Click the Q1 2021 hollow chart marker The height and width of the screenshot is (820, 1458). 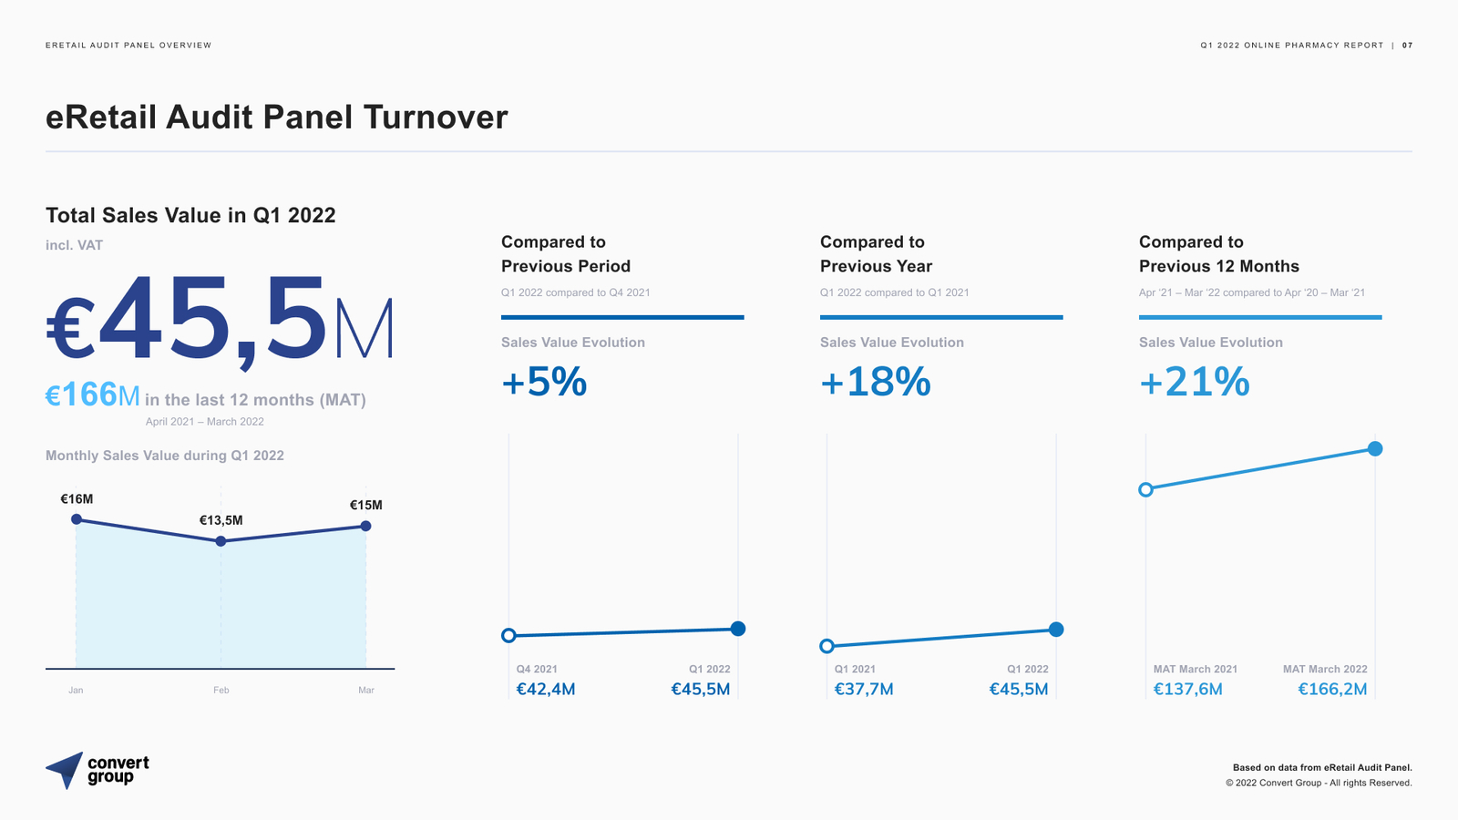(827, 646)
